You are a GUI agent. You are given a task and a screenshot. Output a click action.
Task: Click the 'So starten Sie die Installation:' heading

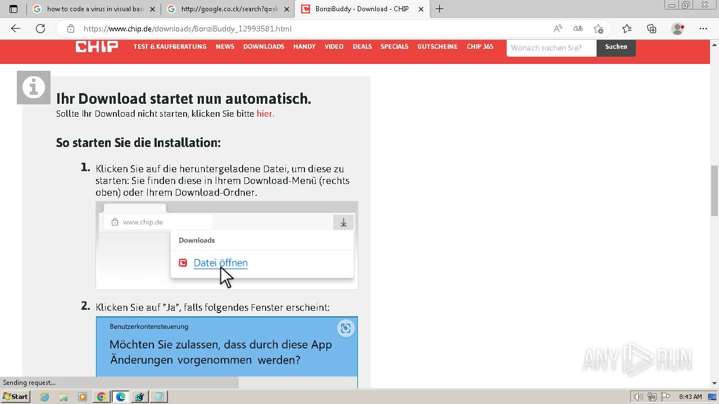point(138,143)
